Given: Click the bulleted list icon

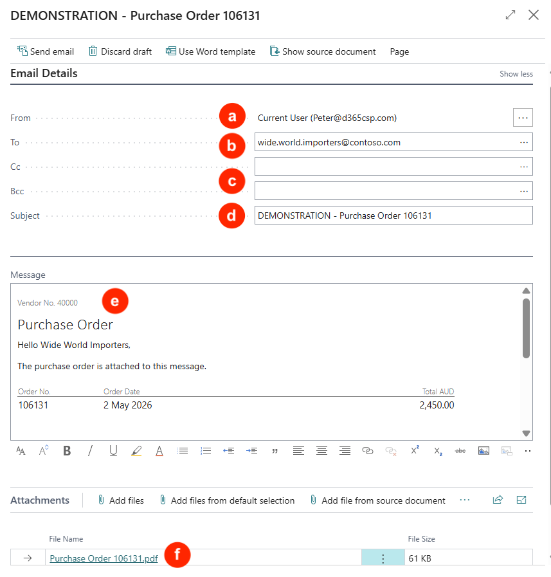Looking at the screenshot, I should 183,451.
